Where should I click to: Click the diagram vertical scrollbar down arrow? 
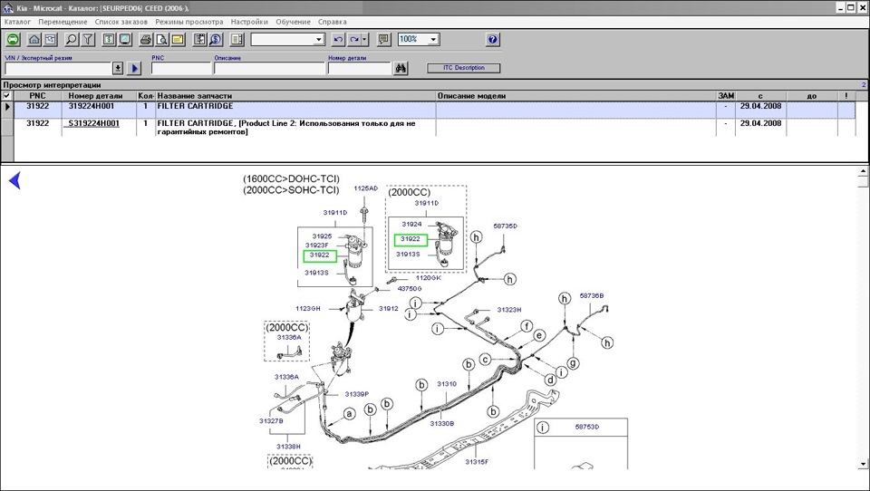click(x=863, y=464)
